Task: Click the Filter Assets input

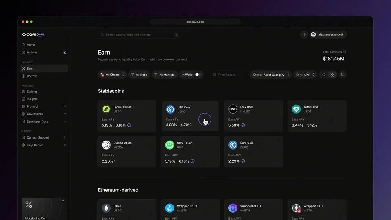Action: (x=228, y=75)
